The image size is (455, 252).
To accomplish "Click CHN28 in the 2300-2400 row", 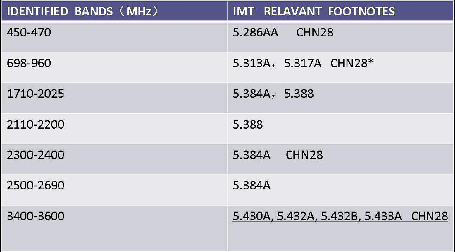I will tap(305, 155).
